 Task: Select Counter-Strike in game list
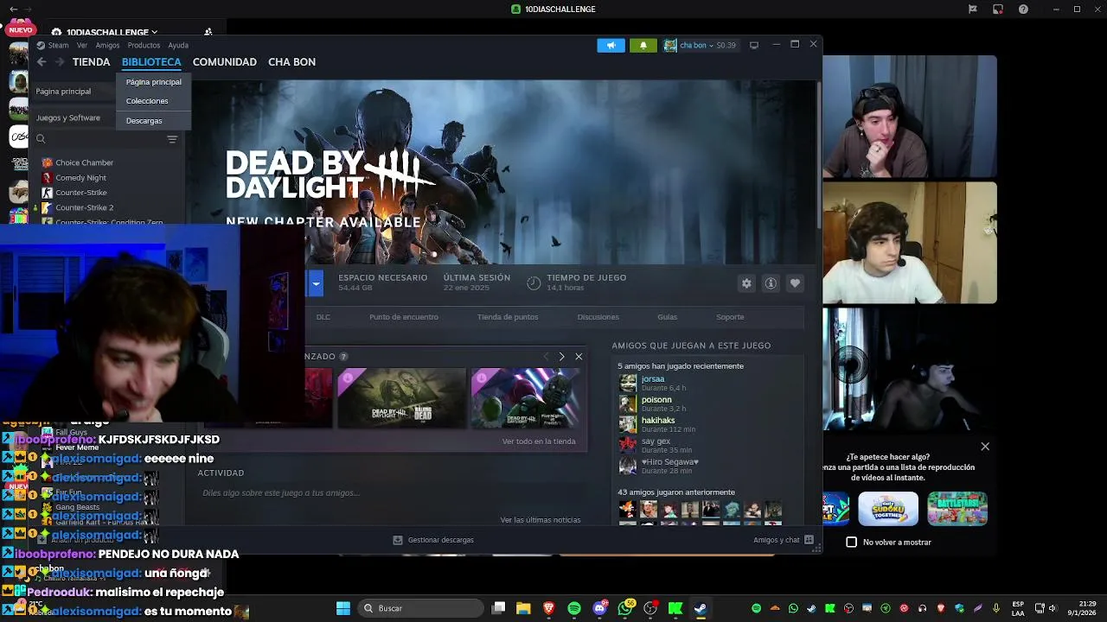click(81, 193)
